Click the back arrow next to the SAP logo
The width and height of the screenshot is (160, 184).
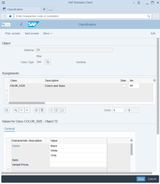(21, 25)
